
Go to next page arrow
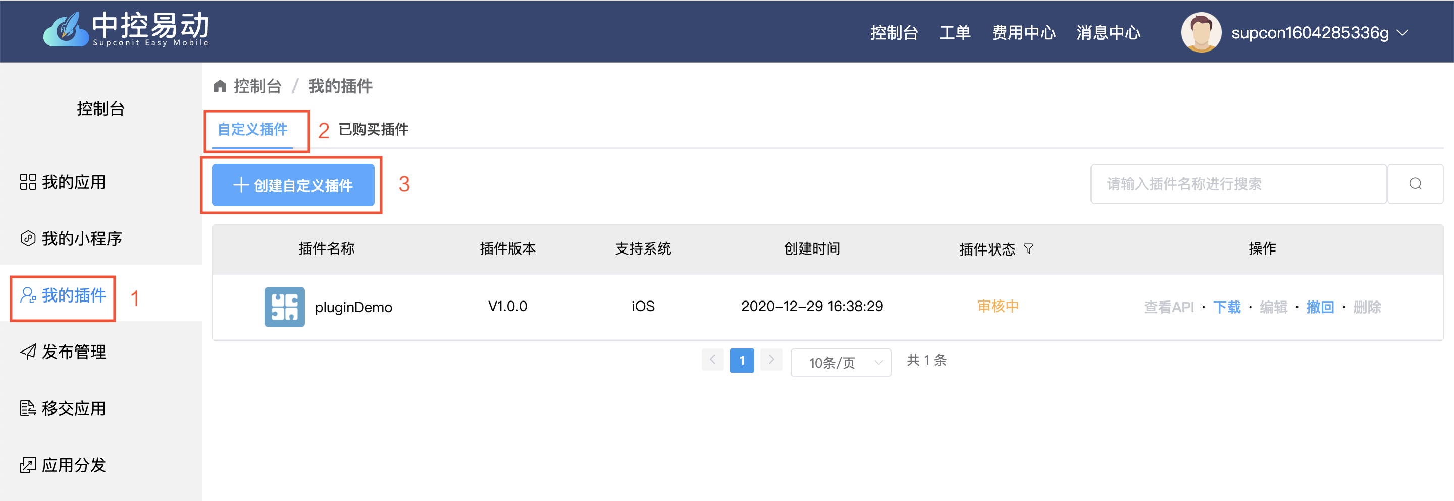coord(771,360)
